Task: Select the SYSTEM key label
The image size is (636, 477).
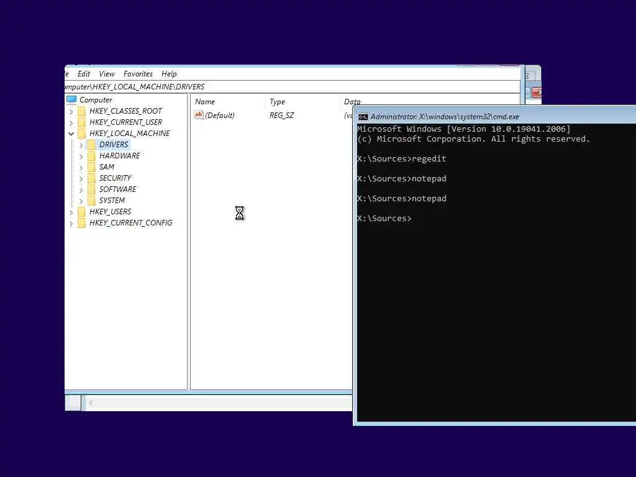Action: 112,201
